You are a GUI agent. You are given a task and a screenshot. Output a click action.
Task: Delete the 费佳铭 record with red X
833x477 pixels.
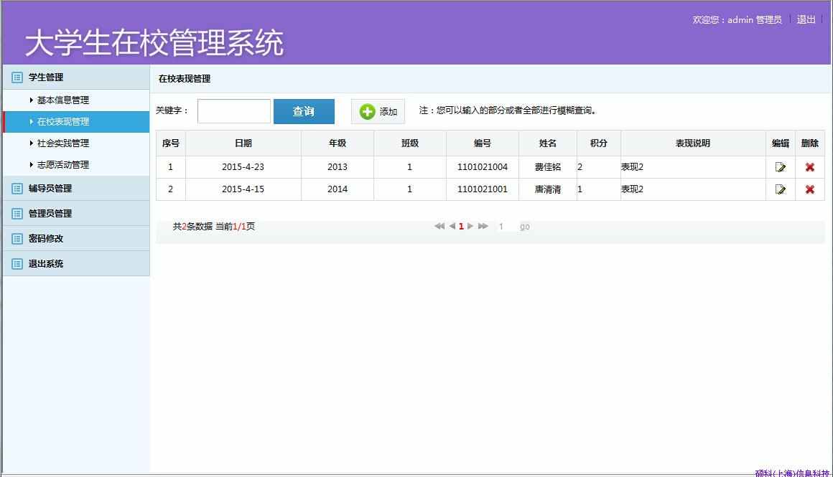click(x=809, y=167)
